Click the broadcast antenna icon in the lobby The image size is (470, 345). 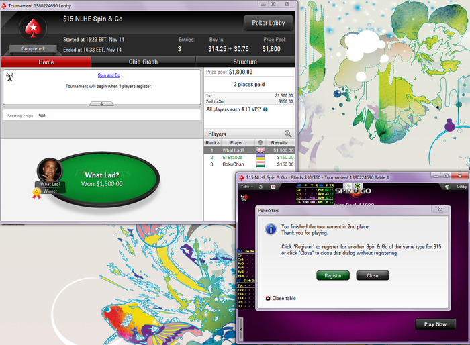10,77
